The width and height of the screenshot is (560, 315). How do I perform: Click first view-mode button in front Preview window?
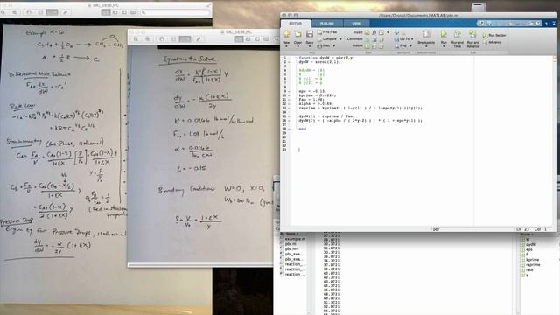pos(239,38)
